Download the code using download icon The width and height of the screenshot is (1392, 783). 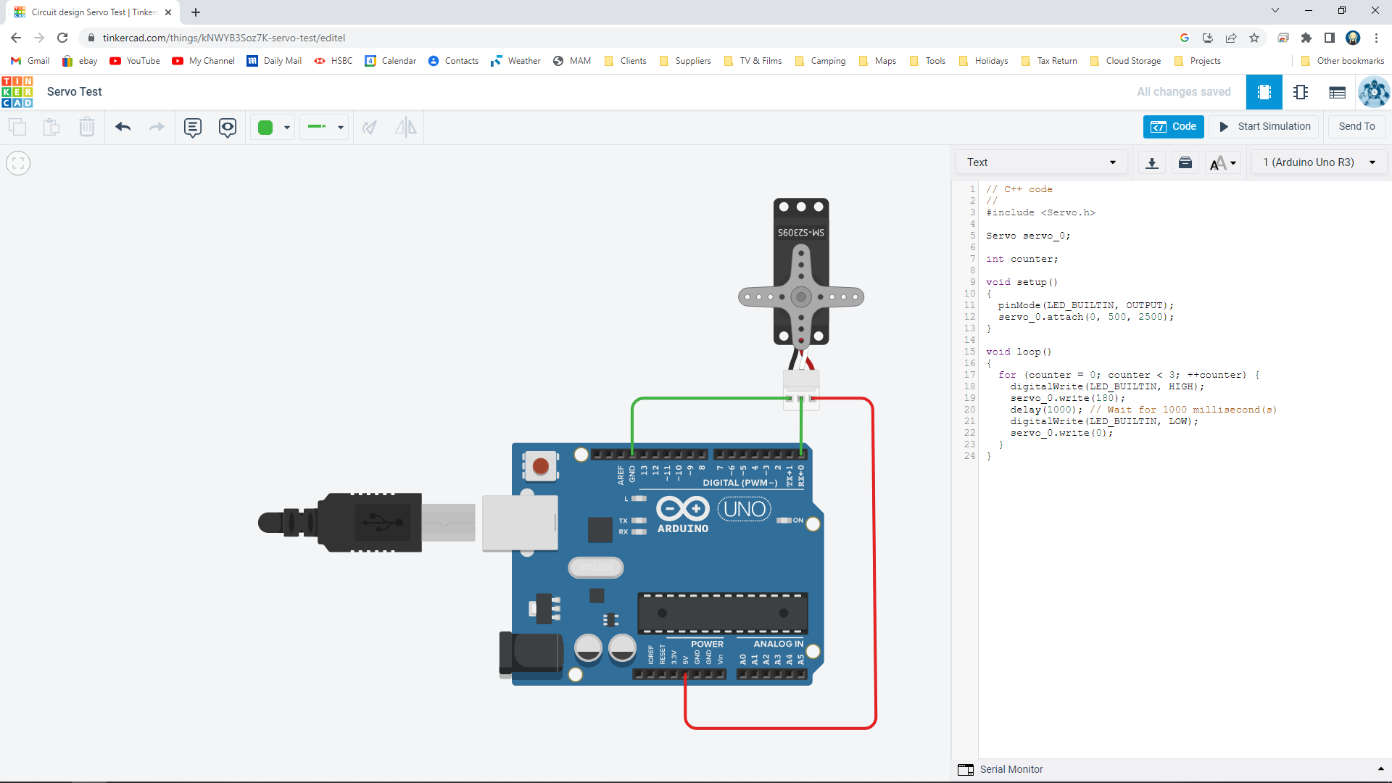(1151, 162)
